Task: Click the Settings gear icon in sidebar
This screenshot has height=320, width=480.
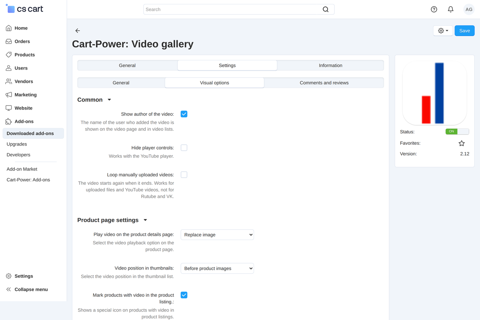Action: tap(8, 276)
